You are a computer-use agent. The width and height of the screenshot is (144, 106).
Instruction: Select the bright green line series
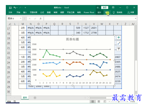pos(51,54)
